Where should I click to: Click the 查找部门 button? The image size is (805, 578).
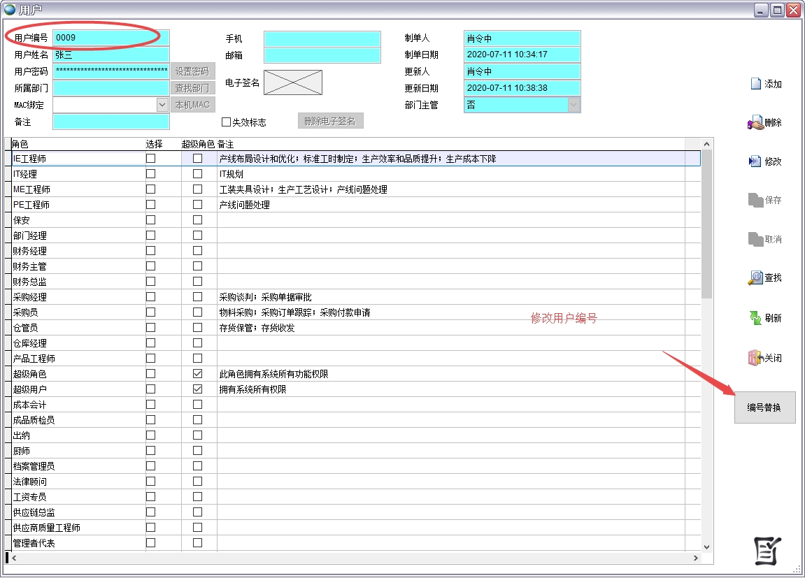(192, 88)
